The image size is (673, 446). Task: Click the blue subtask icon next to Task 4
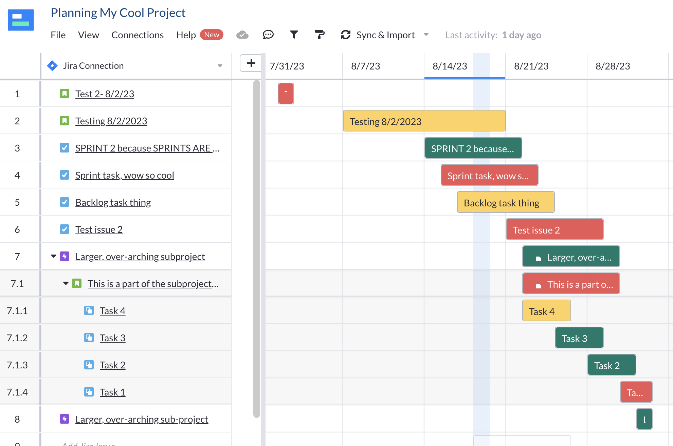click(89, 310)
